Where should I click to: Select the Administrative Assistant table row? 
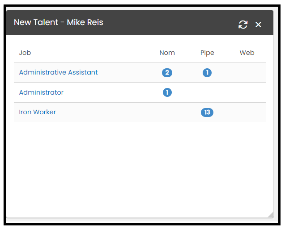[x=140, y=72]
